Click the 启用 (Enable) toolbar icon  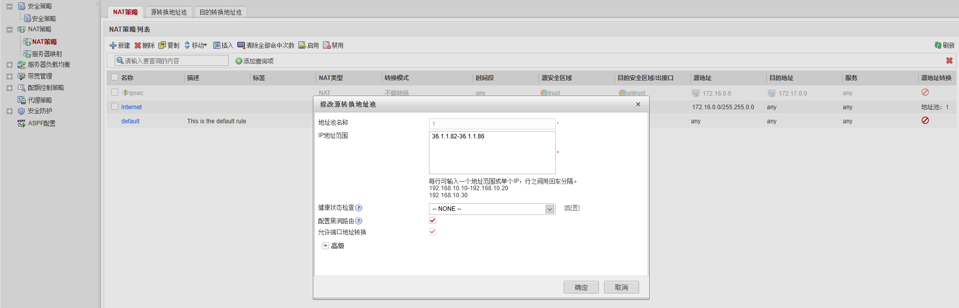tap(302, 45)
